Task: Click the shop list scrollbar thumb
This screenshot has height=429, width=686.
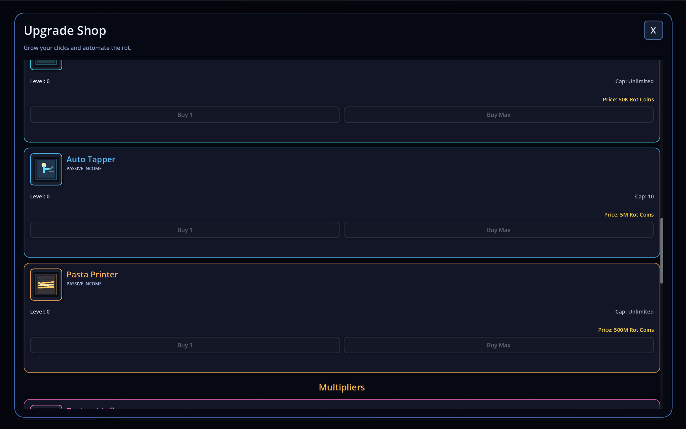Action: pyautogui.click(x=662, y=251)
